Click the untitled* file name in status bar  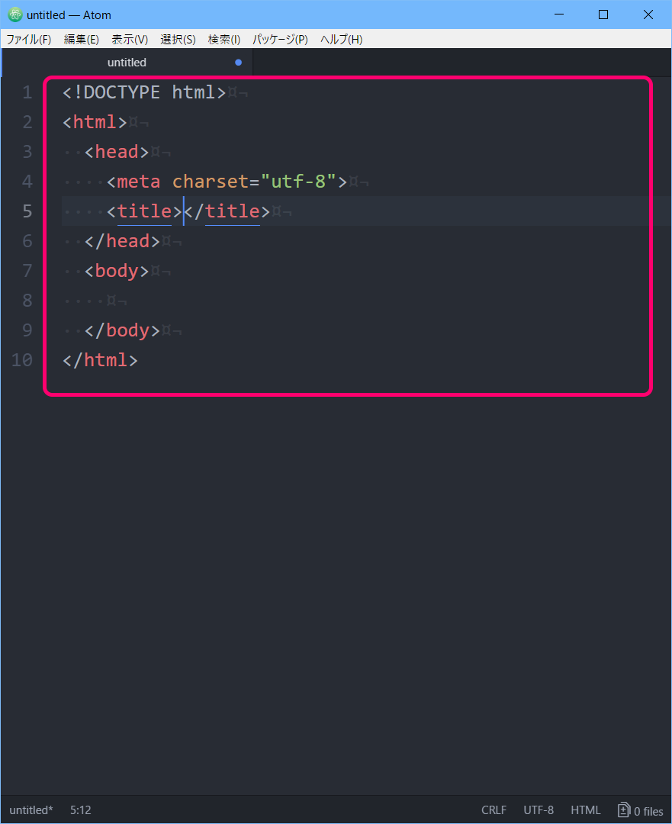pyautogui.click(x=31, y=810)
